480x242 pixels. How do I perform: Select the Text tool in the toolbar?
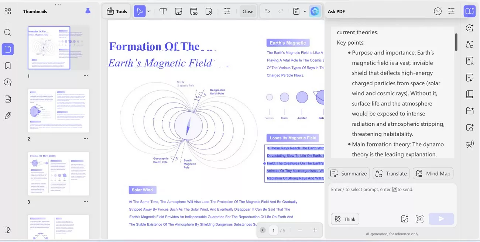pos(163,11)
